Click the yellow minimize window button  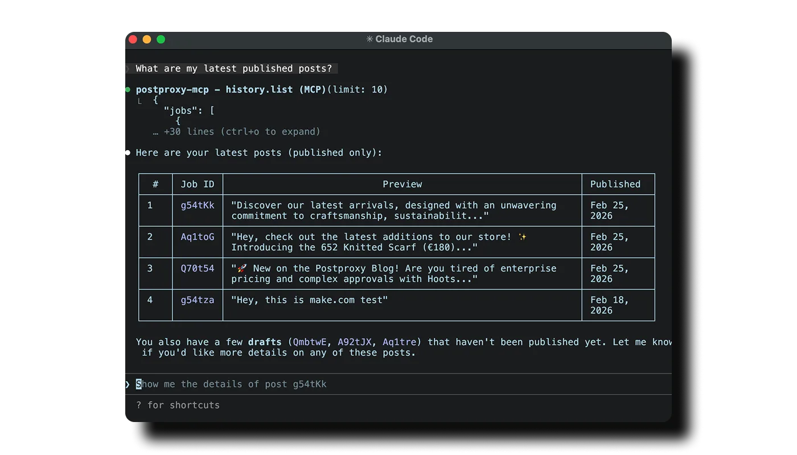click(147, 39)
